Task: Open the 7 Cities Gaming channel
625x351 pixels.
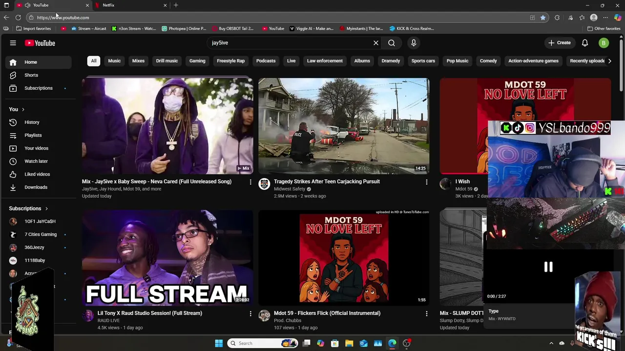Action: [x=39, y=234]
